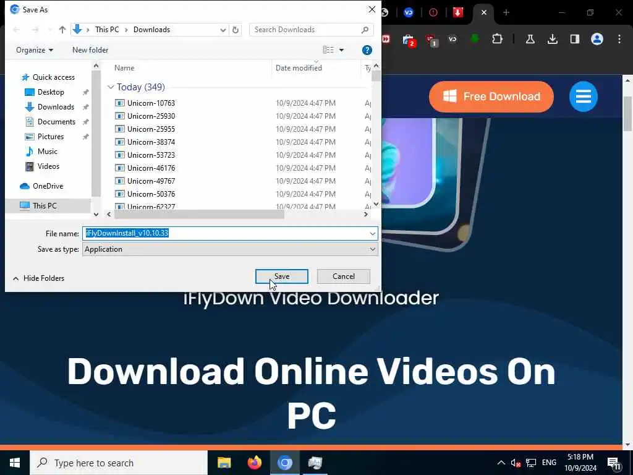Open Chrome Labs flask icon

[x=530, y=39]
